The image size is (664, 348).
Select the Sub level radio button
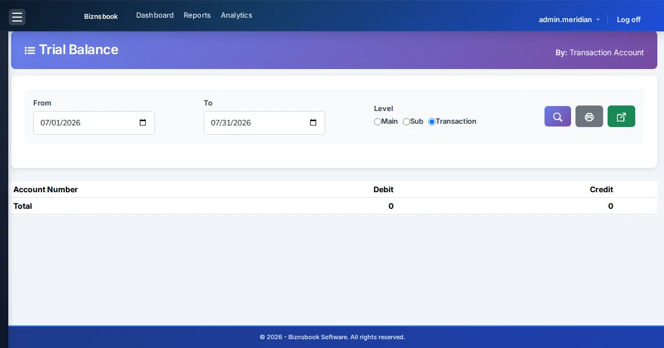click(x=406, y=122)
